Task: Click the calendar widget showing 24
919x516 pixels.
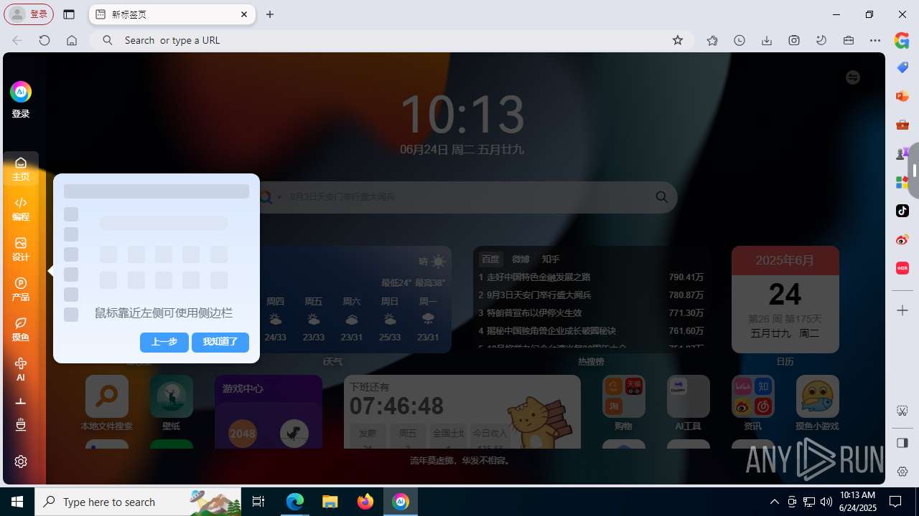Action: coord(785,300)
